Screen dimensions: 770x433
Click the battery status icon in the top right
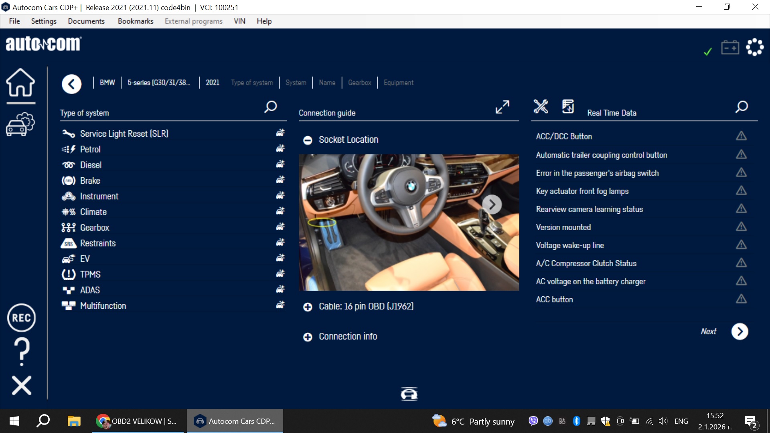pyautogui.click(x=730, y=47)
